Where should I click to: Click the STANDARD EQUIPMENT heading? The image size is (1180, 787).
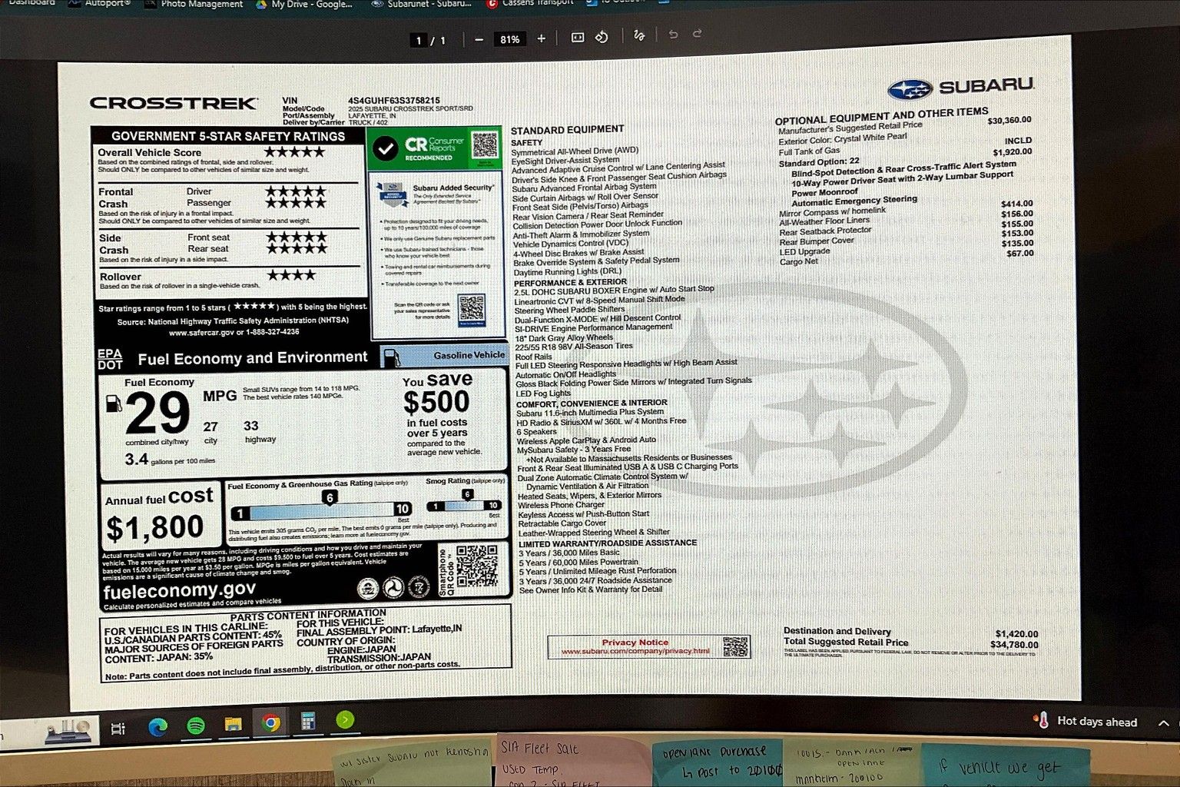point(567,130)
